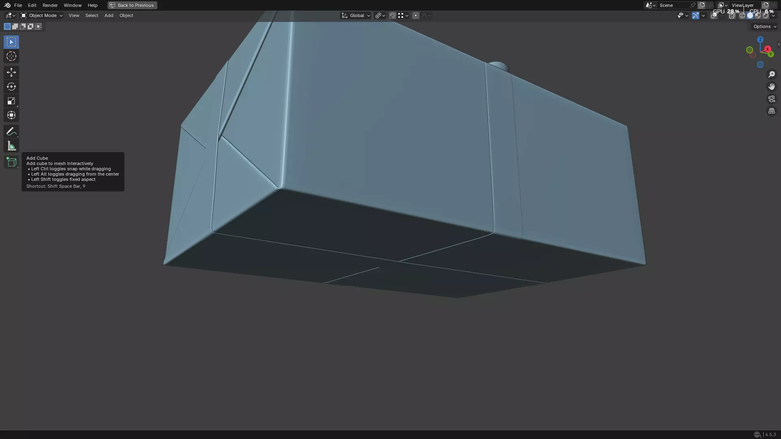Activate the 3D Cursor tool

coord(11,56)
